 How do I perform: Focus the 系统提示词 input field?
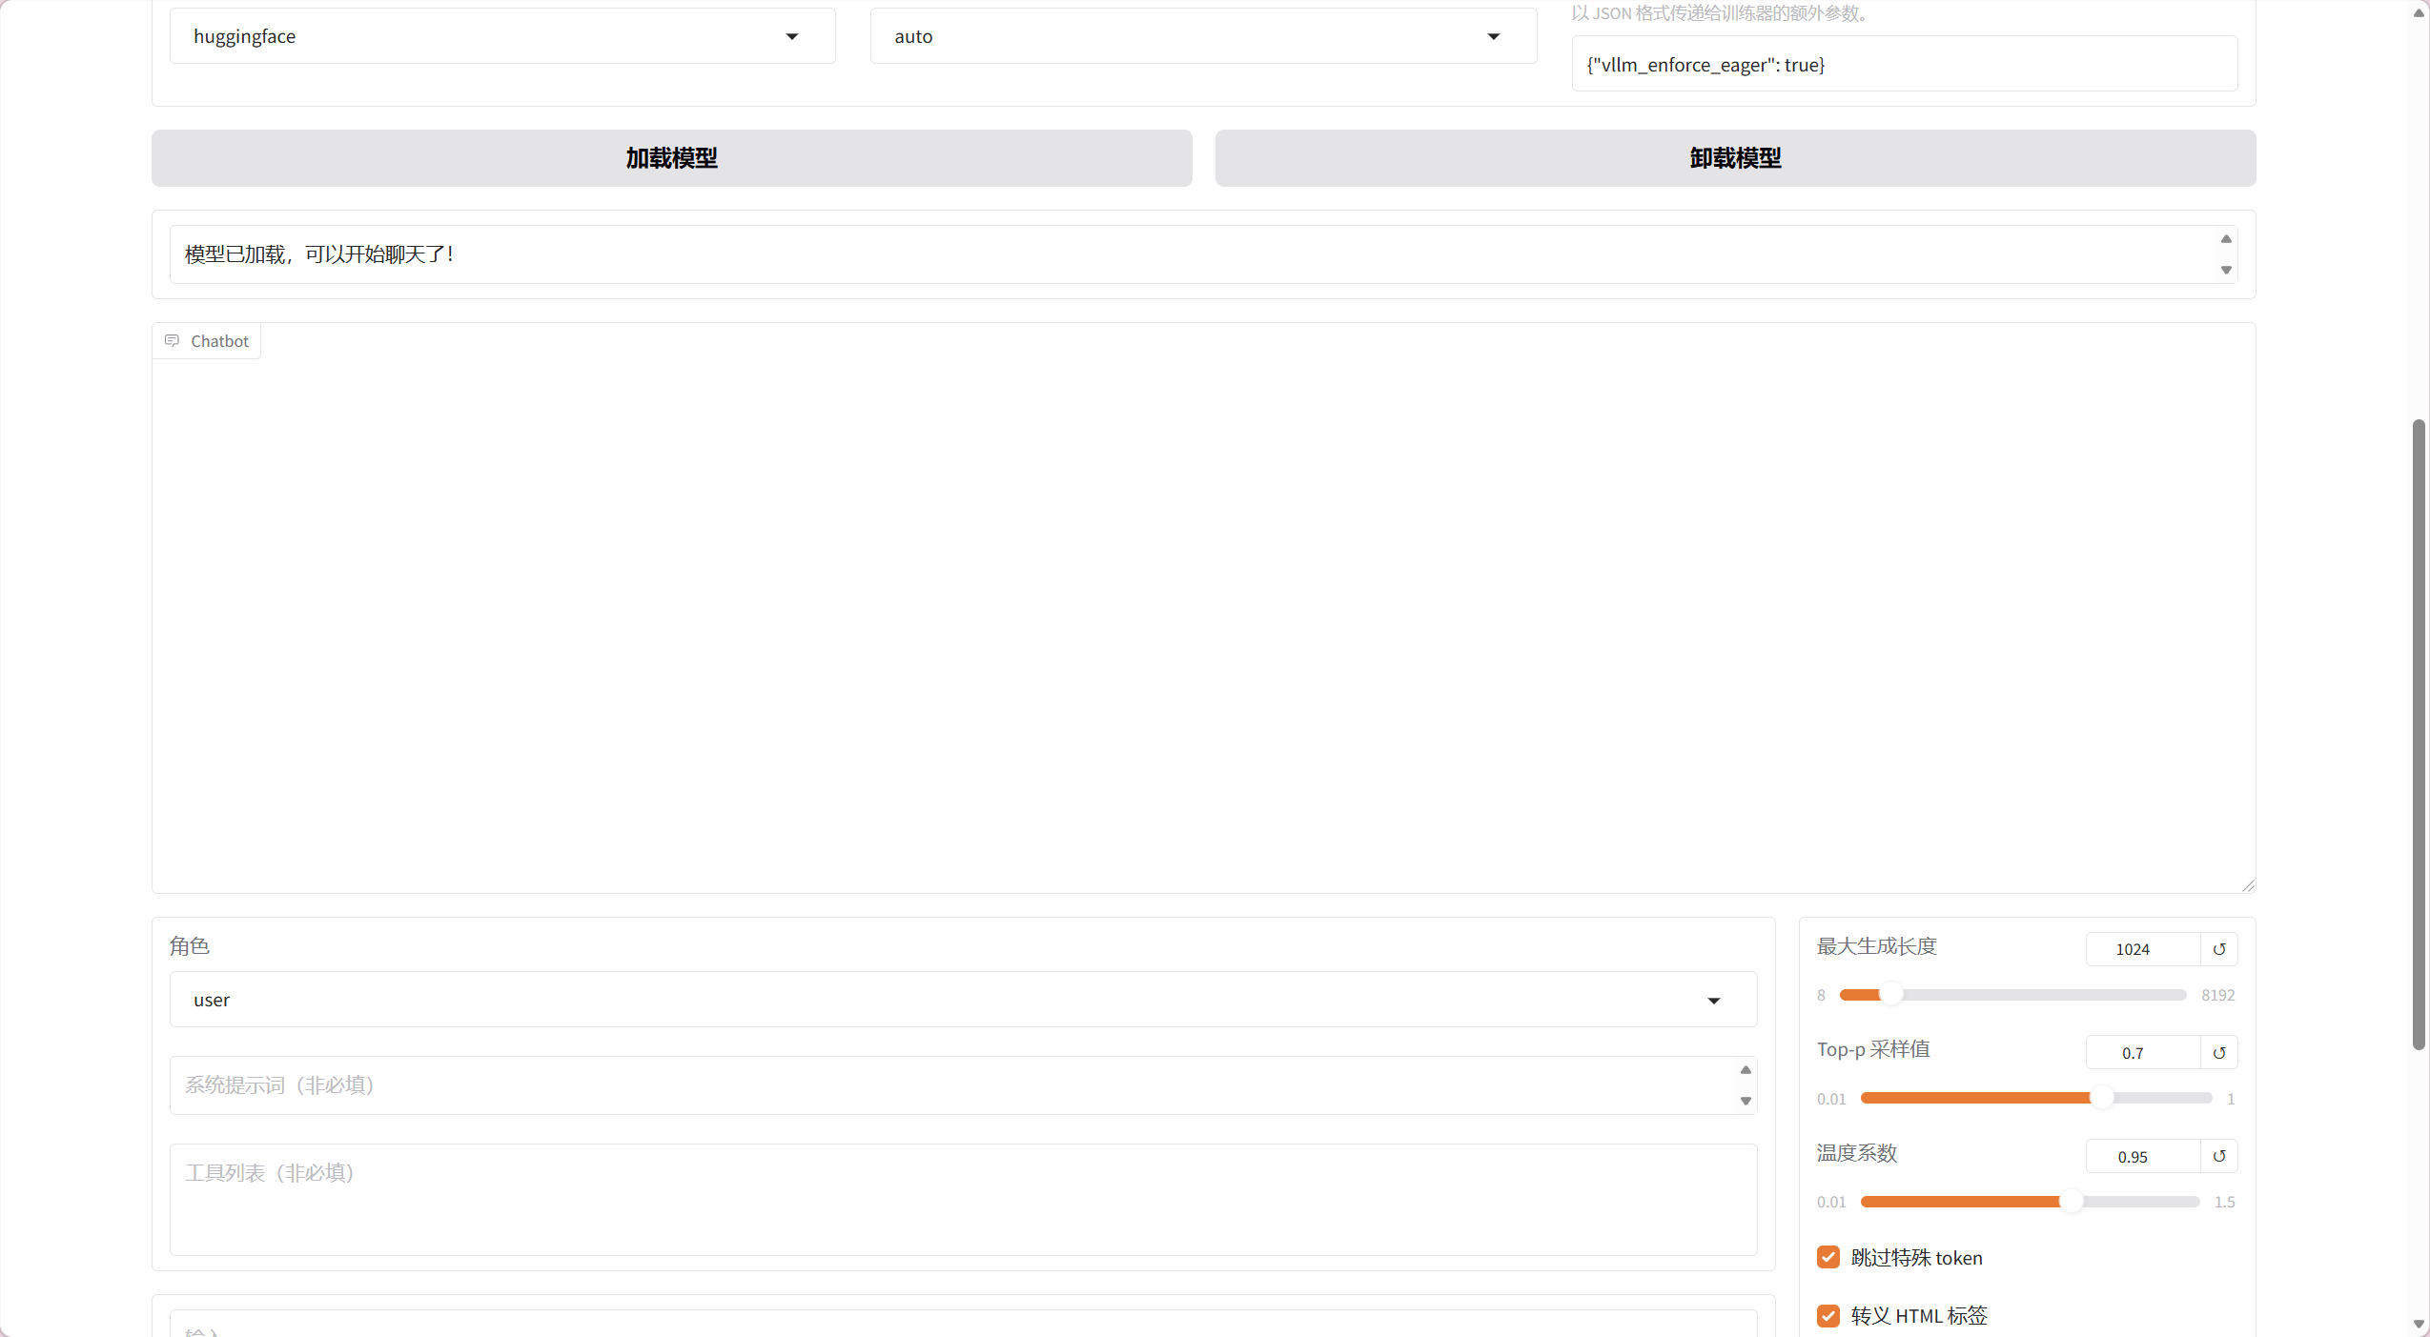(953, 1085)
